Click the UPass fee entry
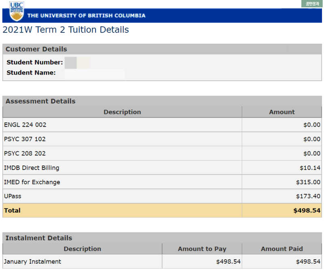This screenshot has height=271, width=324. (x=13, y=196)
